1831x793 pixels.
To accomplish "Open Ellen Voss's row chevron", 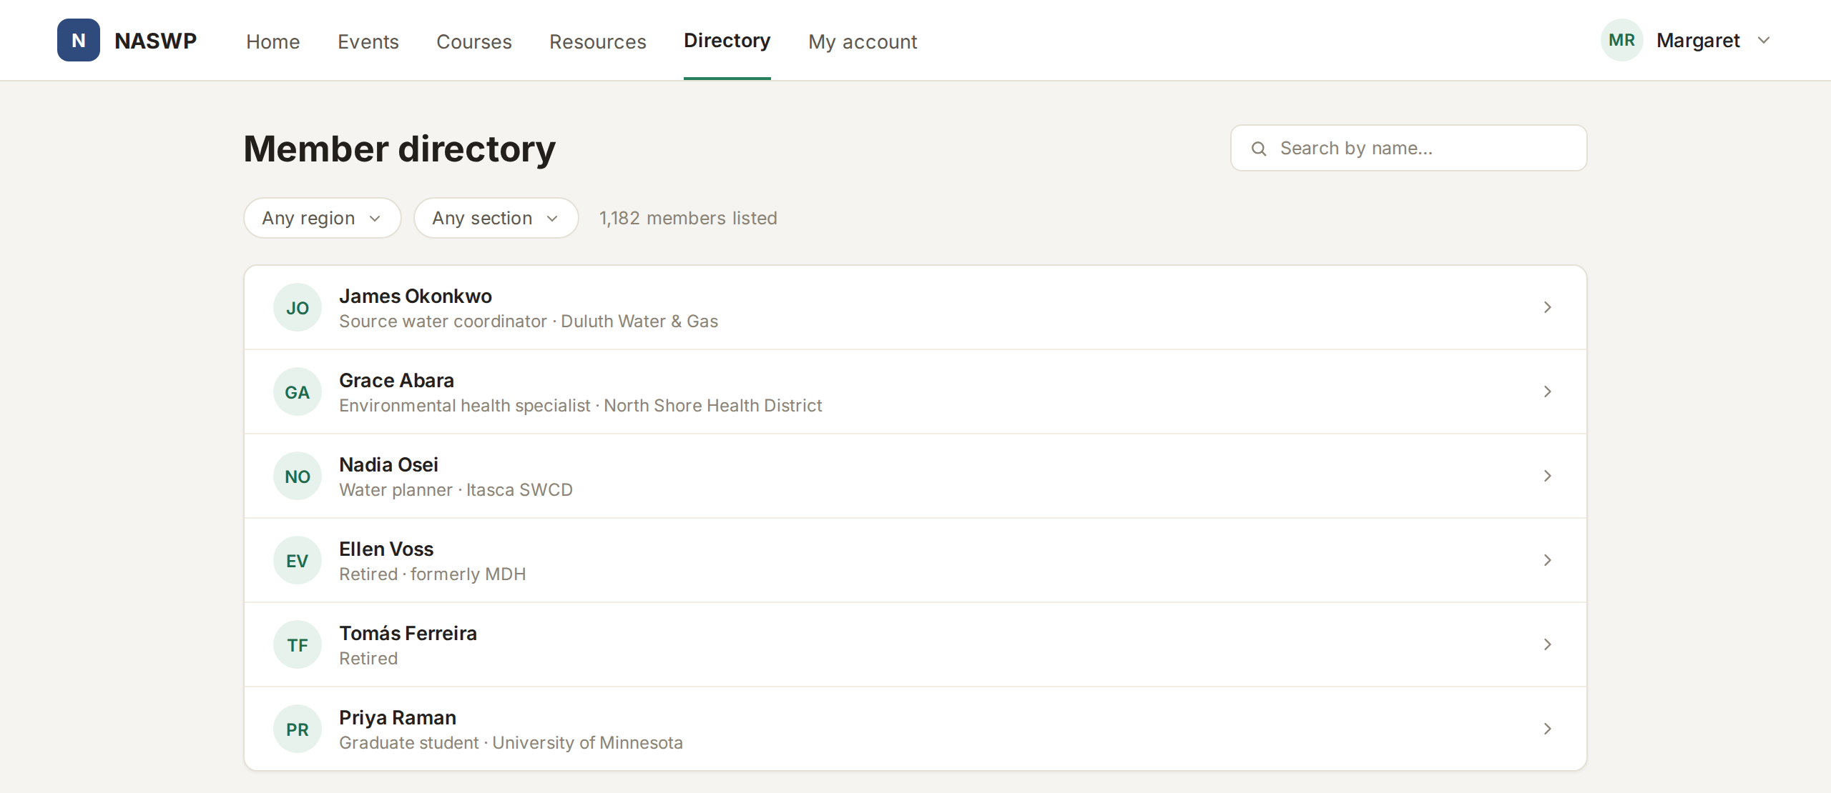I will (x=1547, y=560).
